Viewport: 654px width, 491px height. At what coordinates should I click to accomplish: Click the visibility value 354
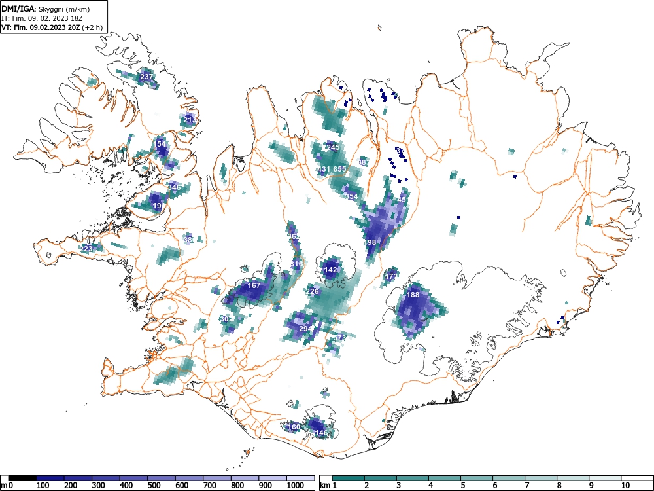(x=351, y=196)
